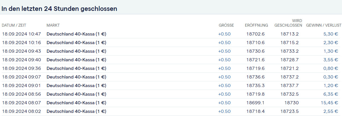Image resolution: width=342 pixels, height=116 pixels.
Task: Select the ERÖFFNUNG column header
Action: pos(256,25)
